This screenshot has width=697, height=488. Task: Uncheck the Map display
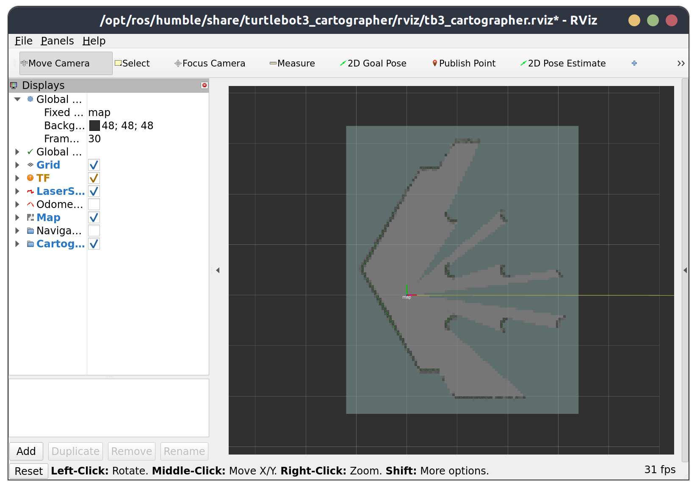click(94, 218)
